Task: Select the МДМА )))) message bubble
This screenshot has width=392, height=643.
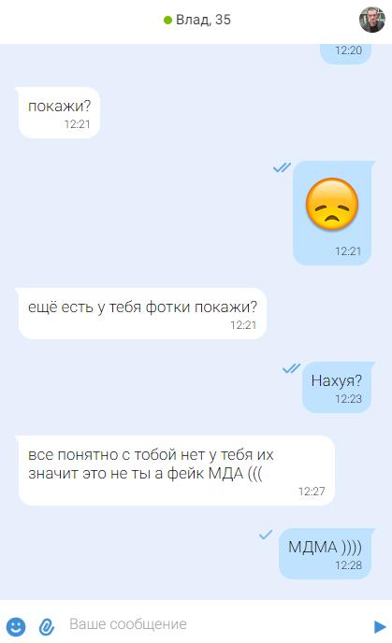Action: tap(326, 553)
